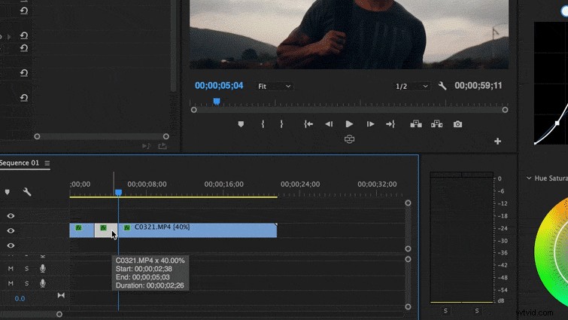This screenshot has width=568, height=320.
Task: Click right handle of Effect Controls scrollbar
Action: point(166,136)
